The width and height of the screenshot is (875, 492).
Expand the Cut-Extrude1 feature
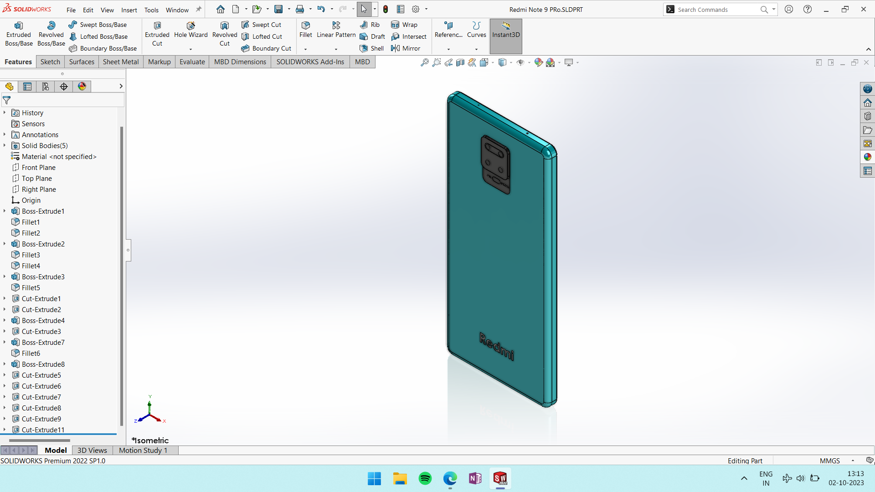(x=5, y=298)
